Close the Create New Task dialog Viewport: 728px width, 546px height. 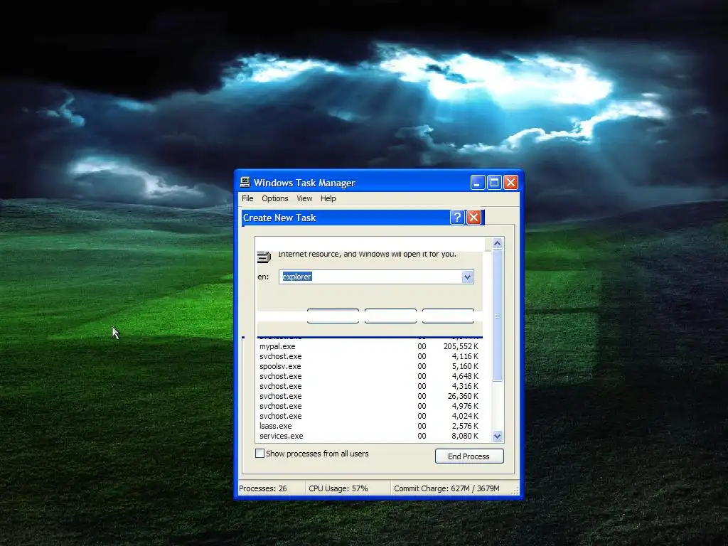pyautogui.click(x=473, y=218)
